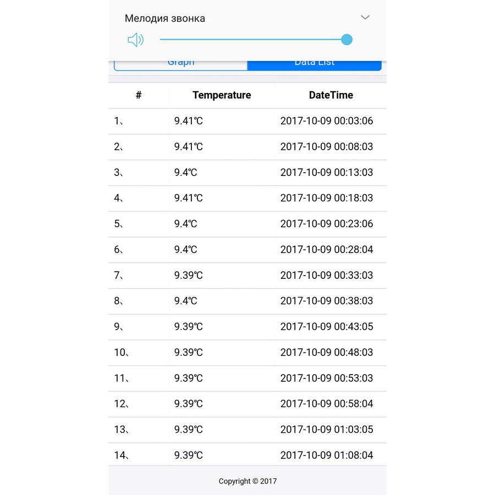495x495 pixels.
Task: Click the 01:03:05 timestamp in row 13
Action: [x=326, y=430]
